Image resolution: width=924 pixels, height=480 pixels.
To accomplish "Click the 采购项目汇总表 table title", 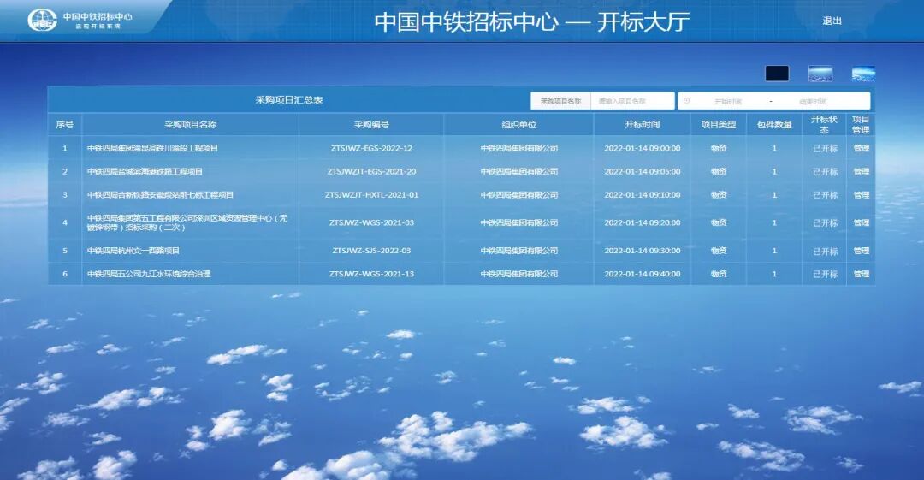I will [x=289, y=100].
